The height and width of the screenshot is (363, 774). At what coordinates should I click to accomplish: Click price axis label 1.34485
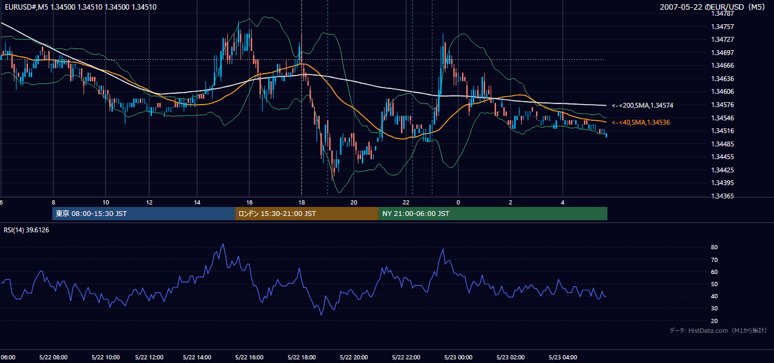click(723, 144)
